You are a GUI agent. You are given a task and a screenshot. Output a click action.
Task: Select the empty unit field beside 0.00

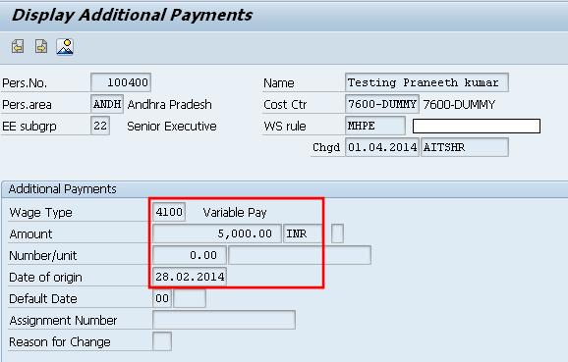pyautogui.click(x=300, y=255)
